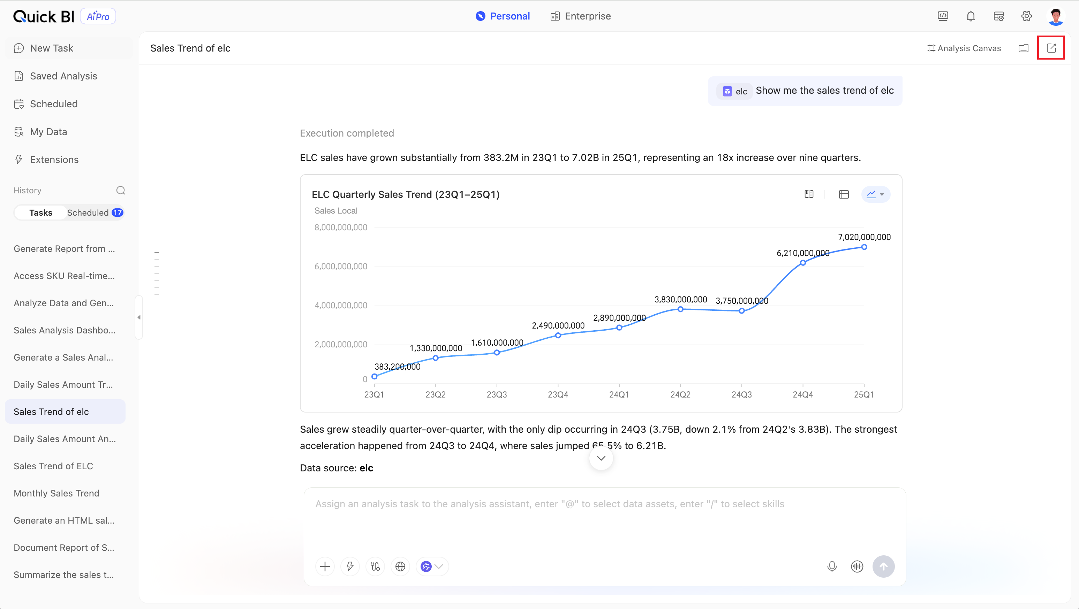Click the microphone icon
This screenshot has width=1079, height=609.
coord(832,567)
